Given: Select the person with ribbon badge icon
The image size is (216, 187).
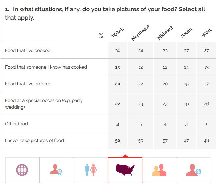Looking at the screenshot, I should [x=56, y=170].
